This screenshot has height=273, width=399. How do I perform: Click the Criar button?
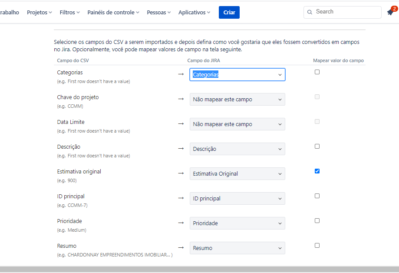pos(229,12)
